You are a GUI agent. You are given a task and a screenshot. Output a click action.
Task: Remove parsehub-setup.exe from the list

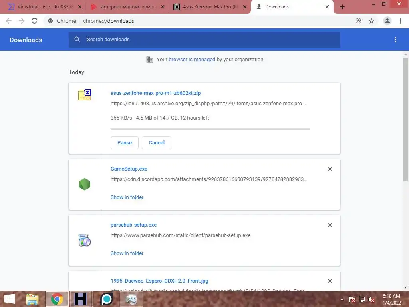pyautogui.click(x=330, y=225)
